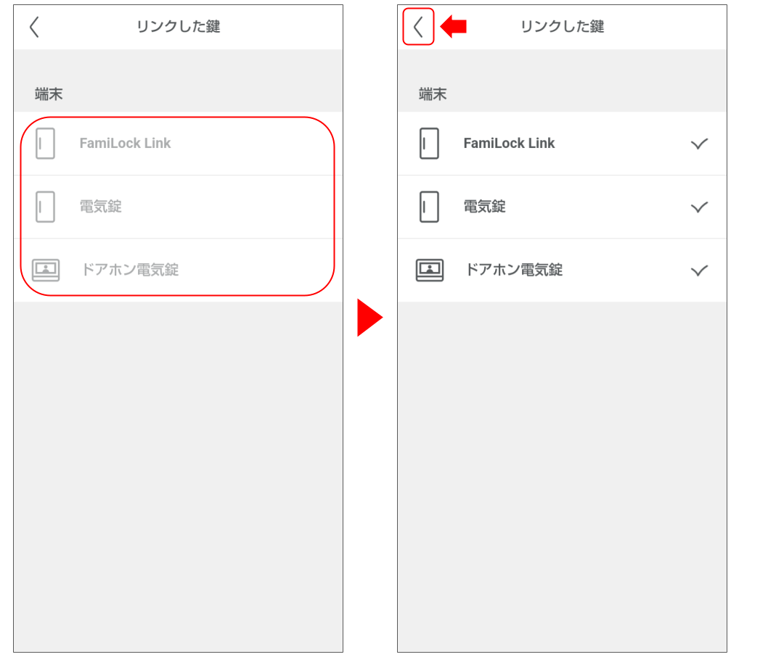Screen dimensions: 768x657
Task: Click the FamiLock Link lock icon
Action: 430,144
